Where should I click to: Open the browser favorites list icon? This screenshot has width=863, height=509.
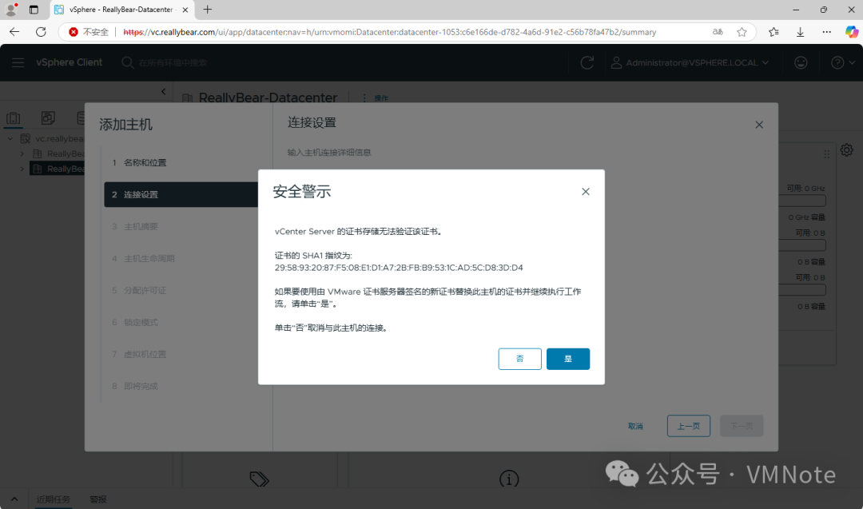[x=774, y=32]
